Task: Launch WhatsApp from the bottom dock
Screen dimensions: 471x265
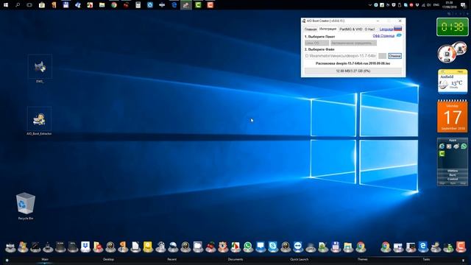Action: point(248,247)
